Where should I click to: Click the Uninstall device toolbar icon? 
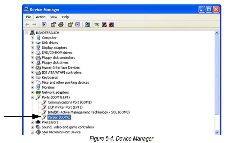tap(104, 25)
